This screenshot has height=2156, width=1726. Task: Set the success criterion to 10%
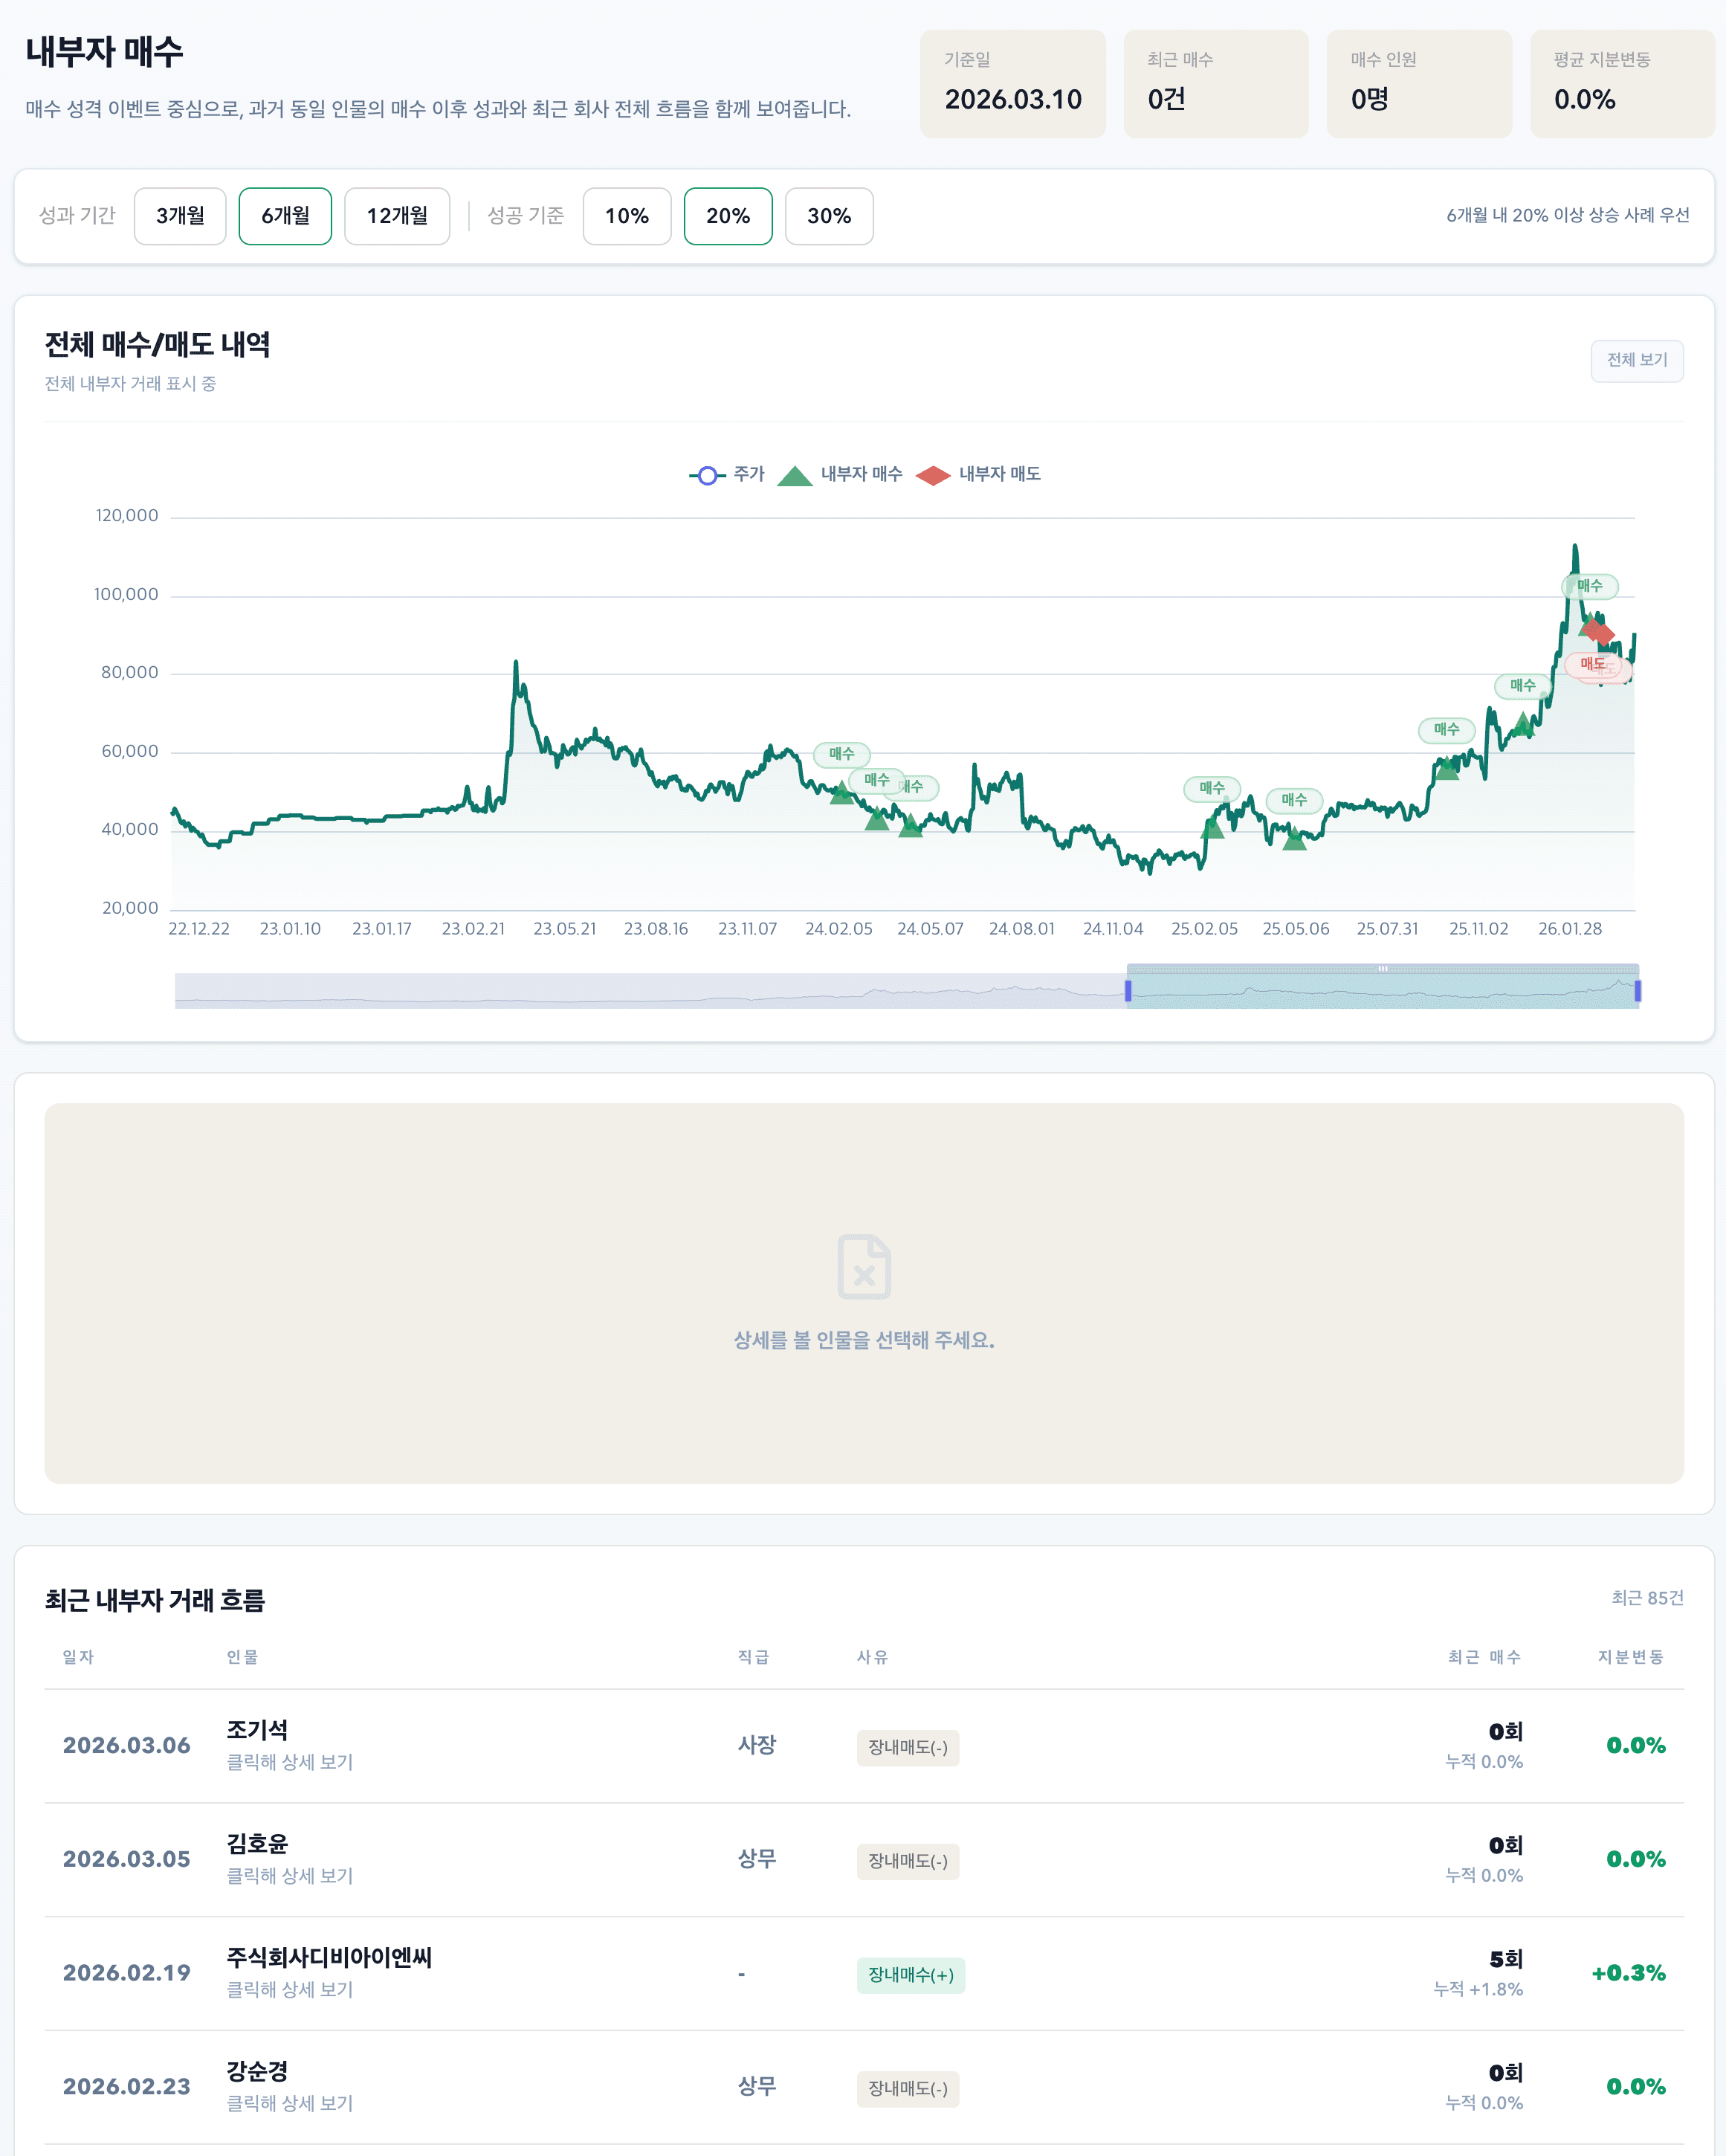click(x=626, y=216)
